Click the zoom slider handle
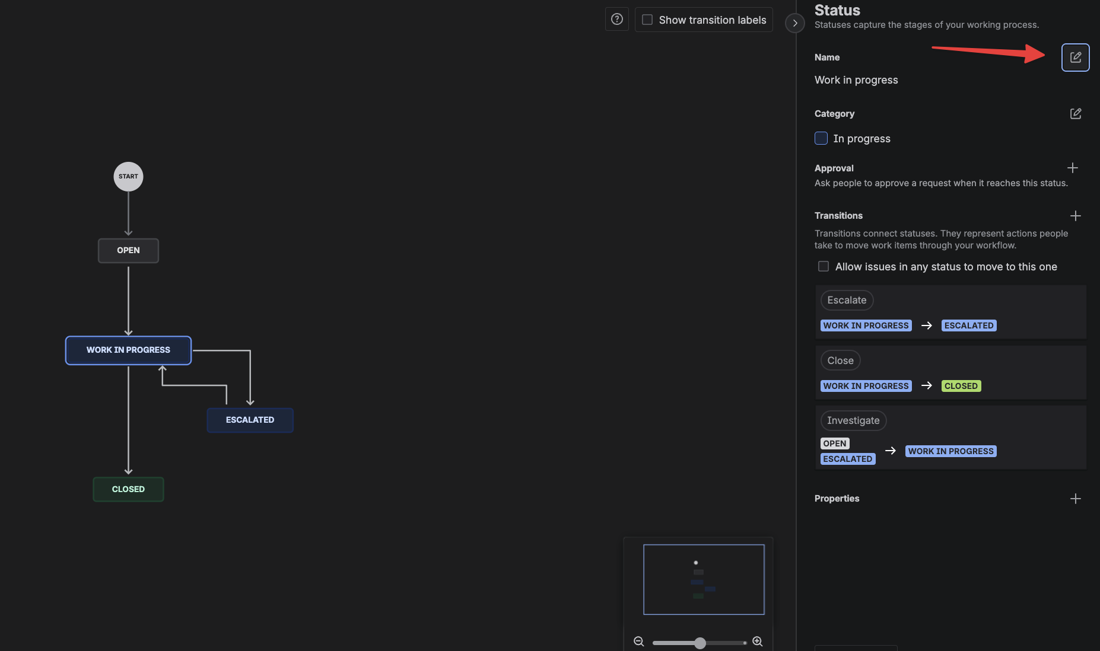1100x651 pixels. pyautogui.click(x=700, y=643)
